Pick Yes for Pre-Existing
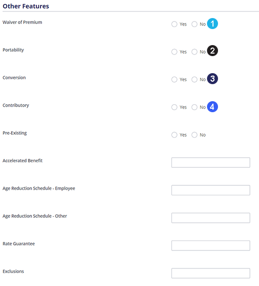This screenshot has height=286, width=259. tap(174, 135)
